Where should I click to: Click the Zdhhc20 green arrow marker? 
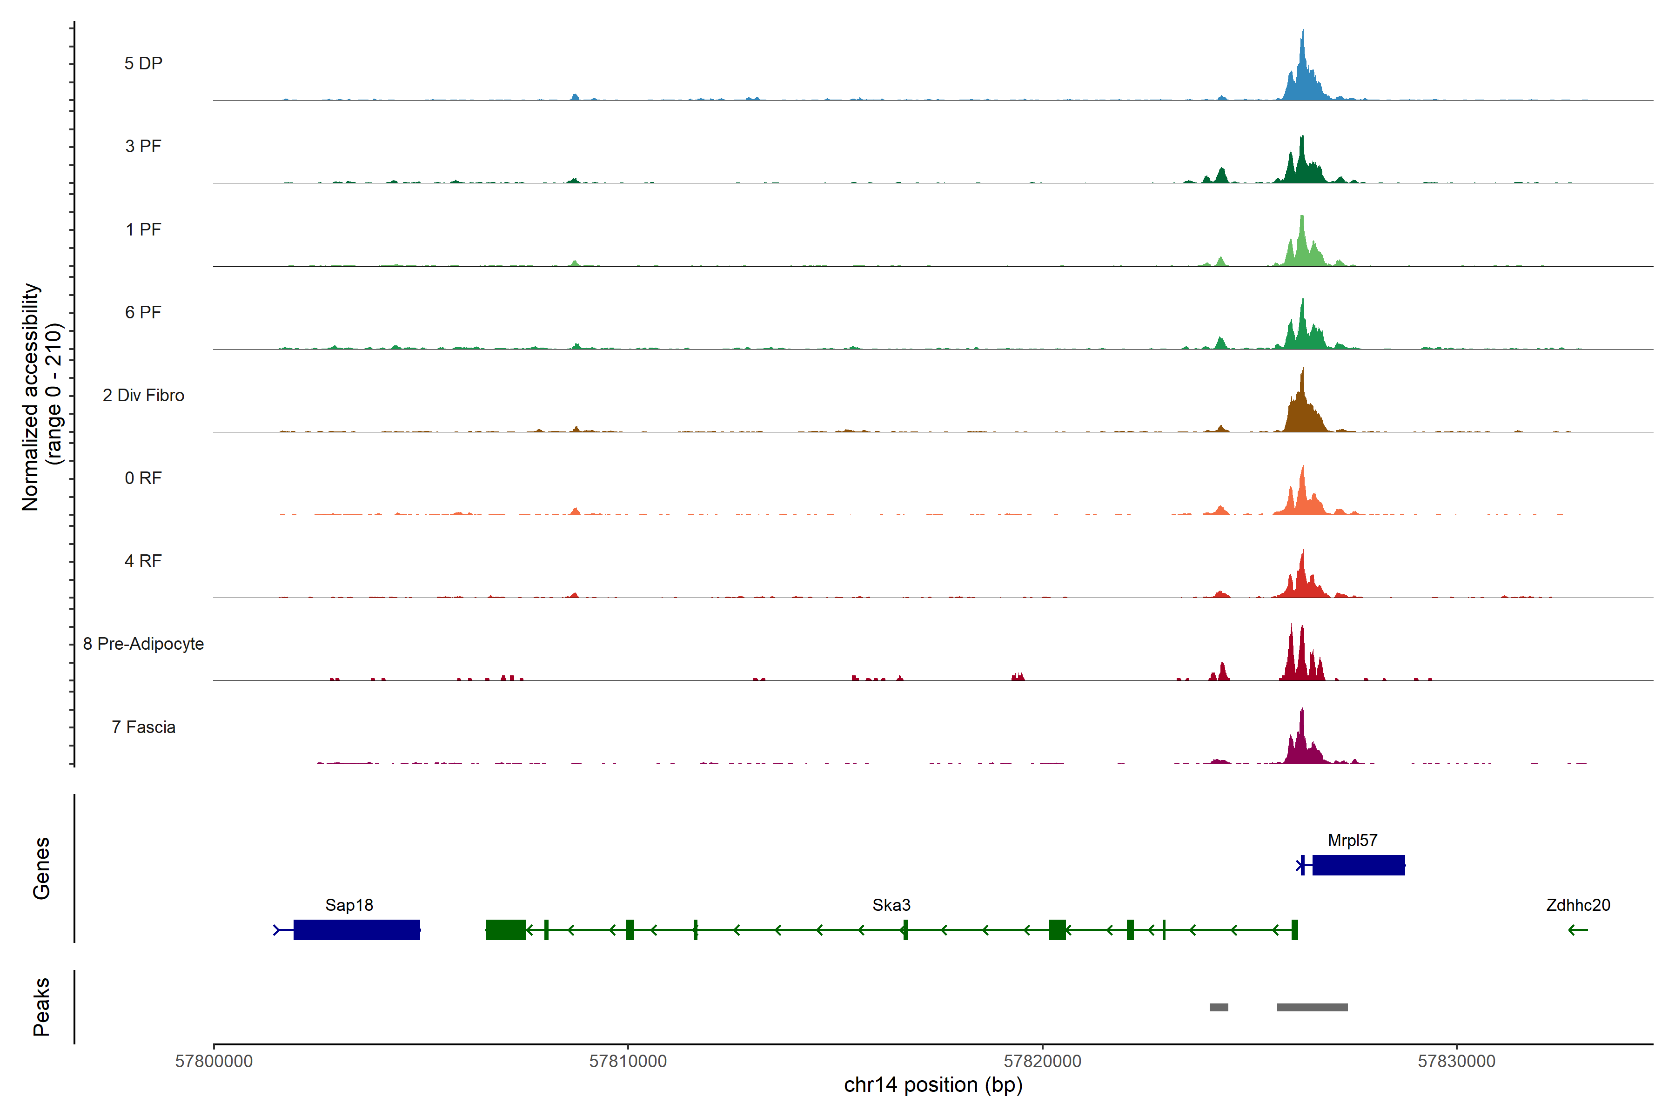(x=1577, y=929)
